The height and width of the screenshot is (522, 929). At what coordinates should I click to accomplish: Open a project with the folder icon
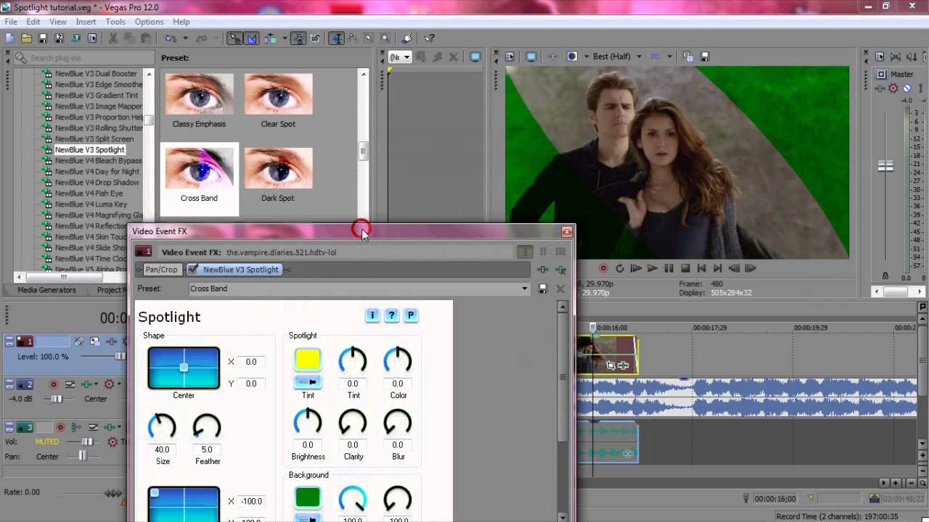pyautogui.click(x=26, y=38)
